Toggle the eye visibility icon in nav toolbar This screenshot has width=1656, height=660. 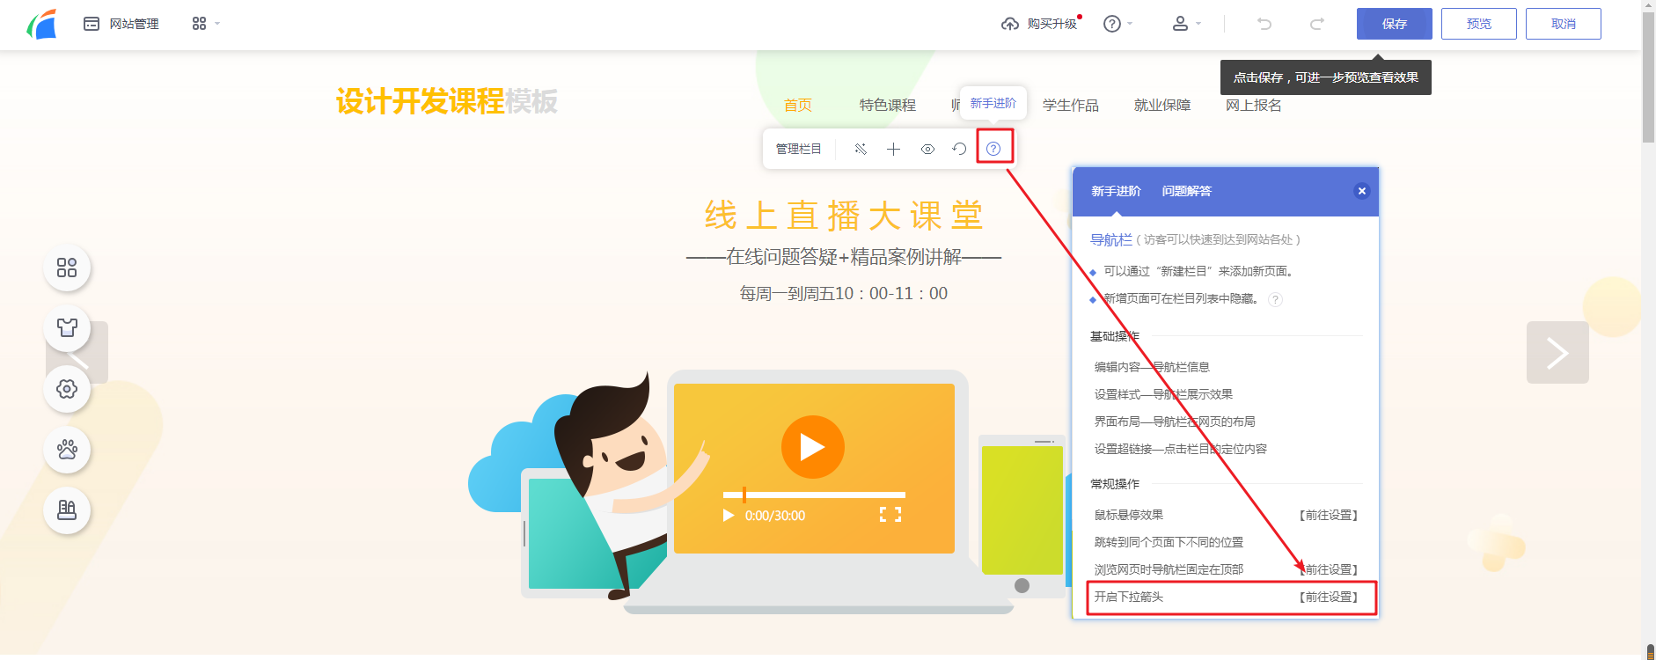(927, 149)
